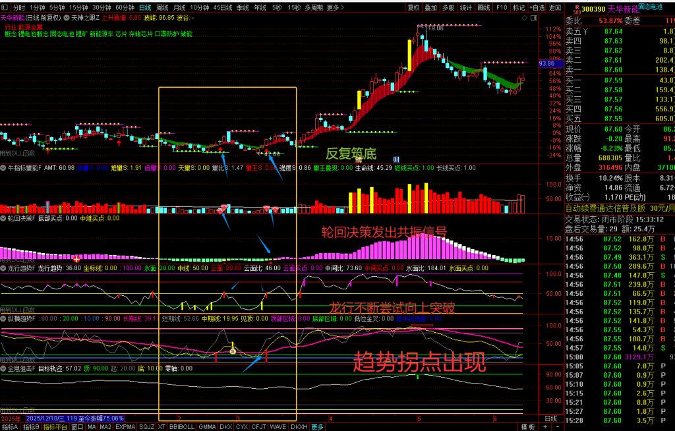This screenshot has width=675, height=431.
Task: Open the F10 company info
Action: [x=502, y=7]
